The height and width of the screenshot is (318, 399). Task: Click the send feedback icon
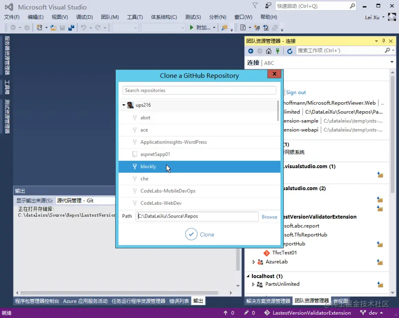268,6
